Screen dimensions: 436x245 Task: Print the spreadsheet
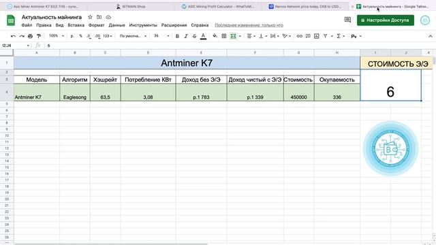(30, 36)
